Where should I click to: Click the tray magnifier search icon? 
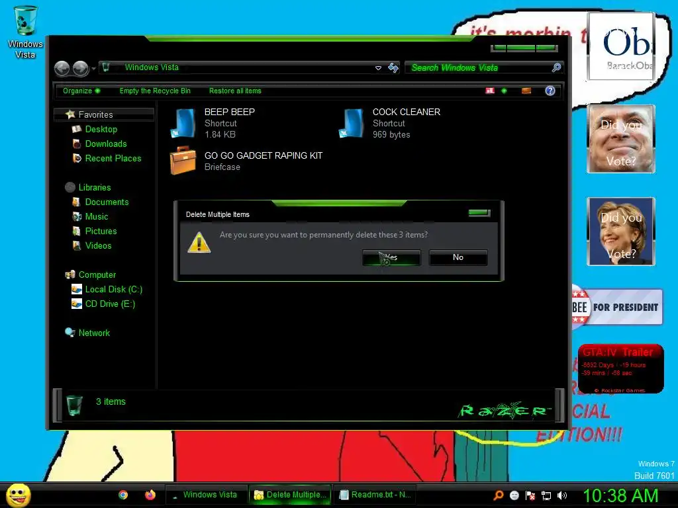(498, 495)
